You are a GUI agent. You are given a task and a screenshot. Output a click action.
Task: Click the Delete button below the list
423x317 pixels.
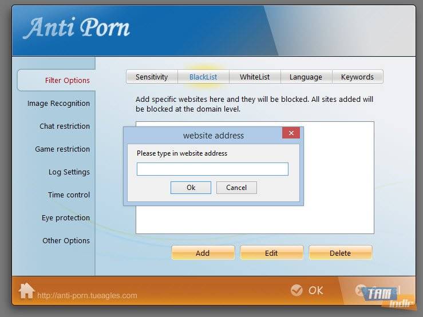tap(340, 253)
